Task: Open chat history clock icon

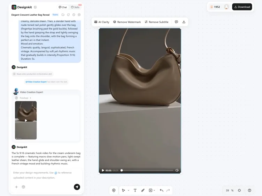Action: pyautogui.click(x=74, y=15)
